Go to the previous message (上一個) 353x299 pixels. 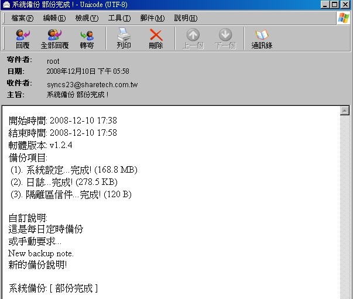pyautogui.click(x=193, y=39)
